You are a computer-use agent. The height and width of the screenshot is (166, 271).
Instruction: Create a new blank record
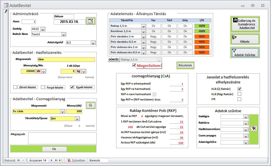(x=61, y=160)
